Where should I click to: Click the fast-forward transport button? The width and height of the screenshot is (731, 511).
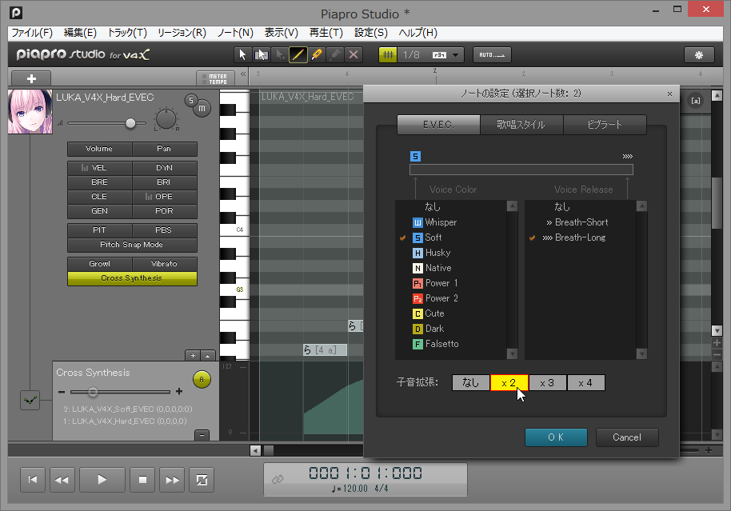tap(172, 480)
